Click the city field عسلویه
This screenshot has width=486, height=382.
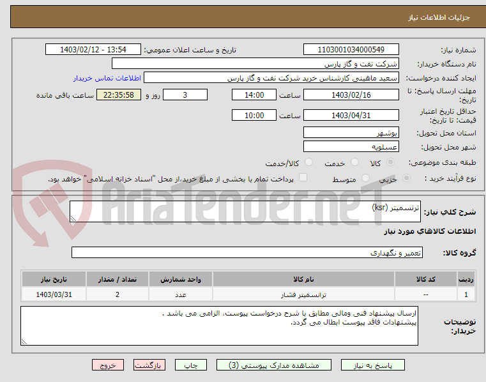tap(351, 146)
